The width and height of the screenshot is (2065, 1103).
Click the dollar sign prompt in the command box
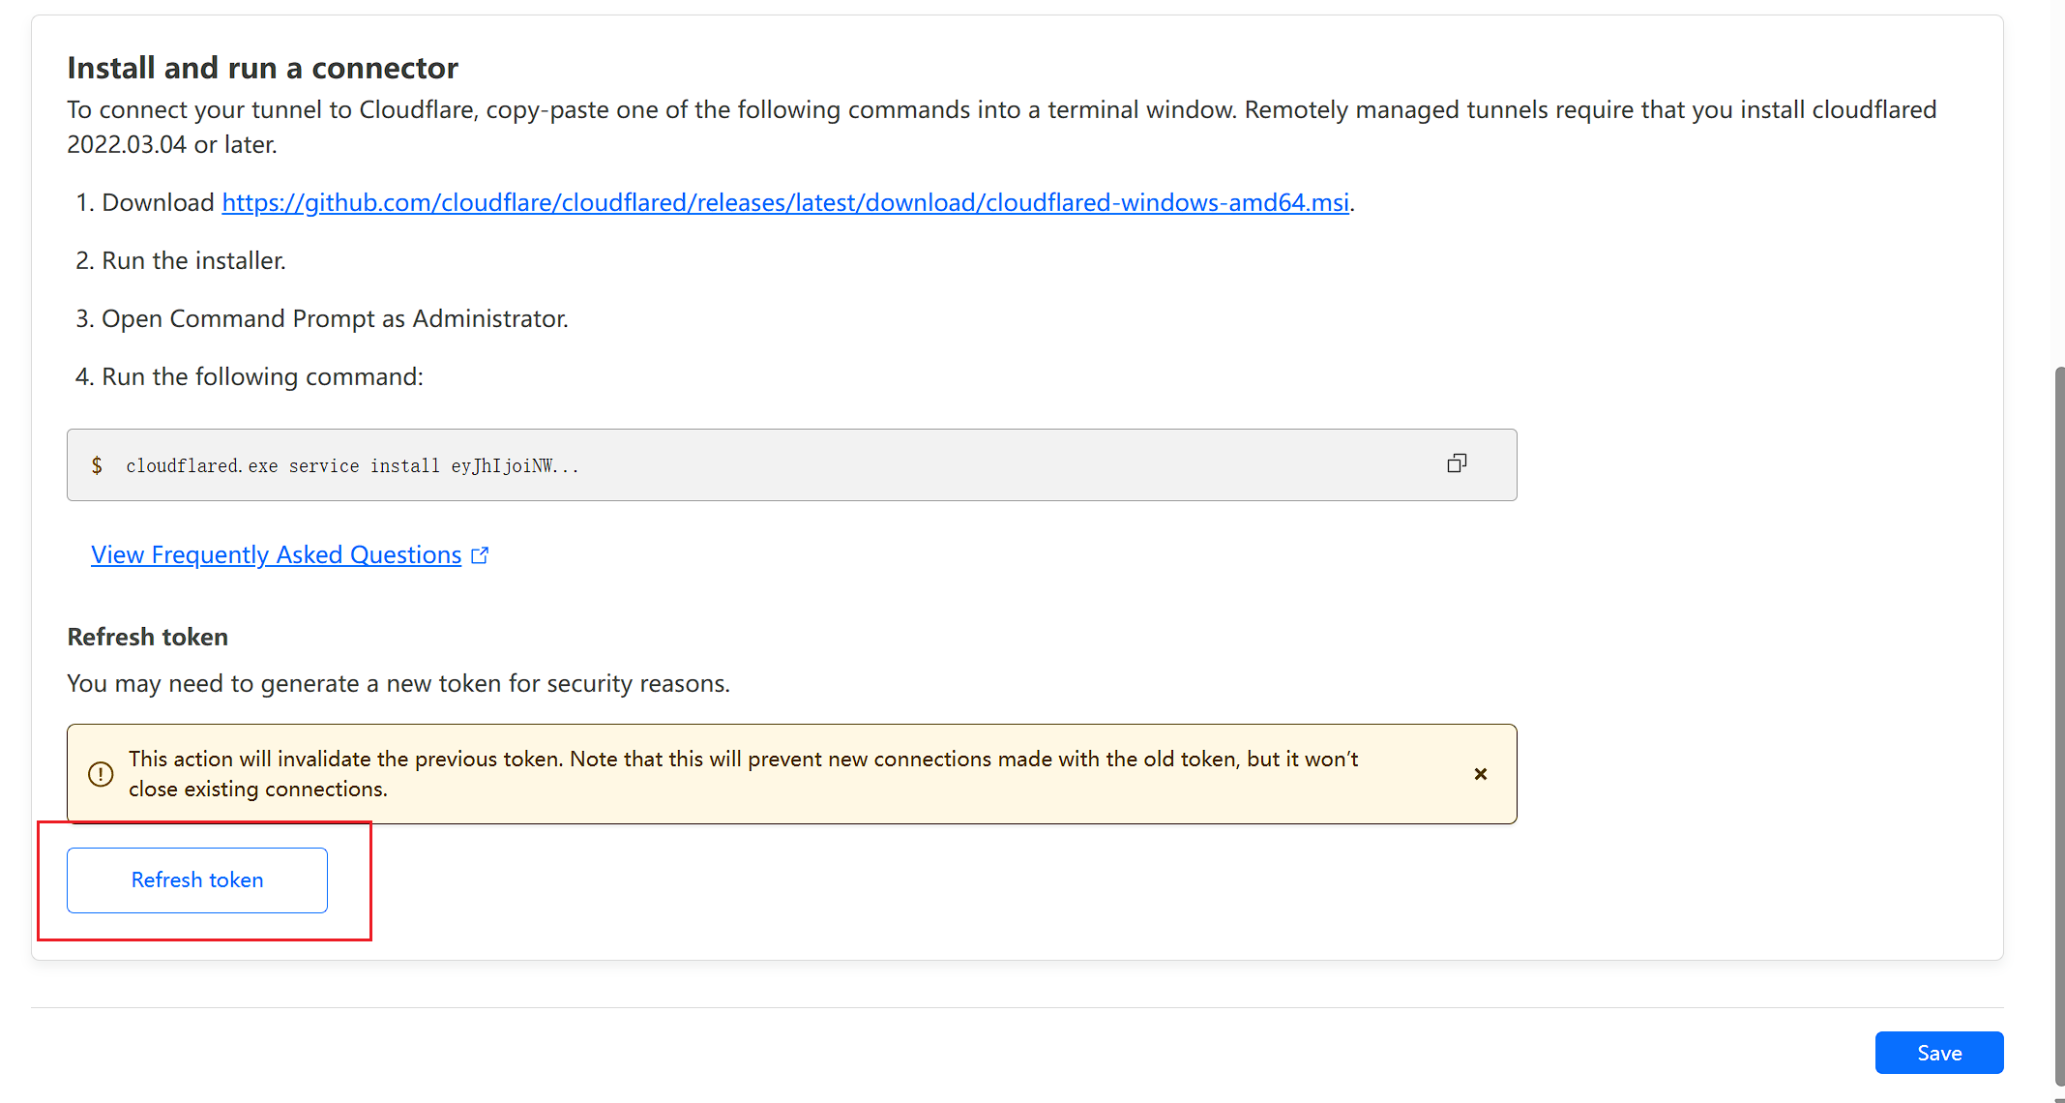97,465
